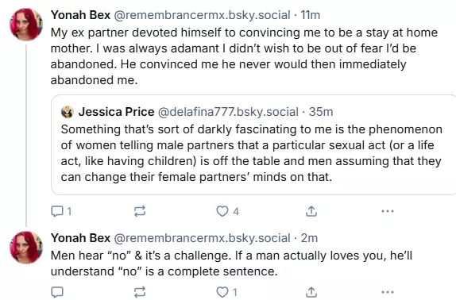The width and height of the screenshot is (456, 300).
Task: Repost the 'no is a complete sentence' post
Action: click(x=140, y=292)
